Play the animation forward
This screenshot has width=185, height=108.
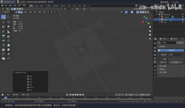point(78,95)
